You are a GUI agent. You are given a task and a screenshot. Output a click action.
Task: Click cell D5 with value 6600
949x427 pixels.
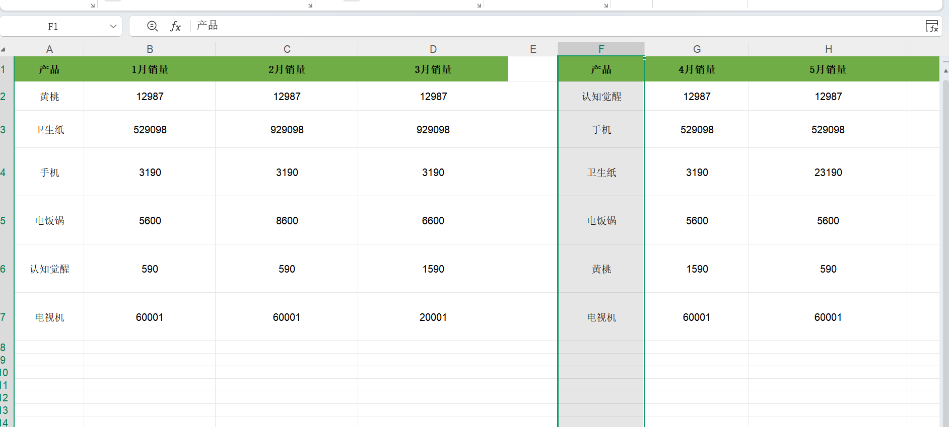click(433, 220)
